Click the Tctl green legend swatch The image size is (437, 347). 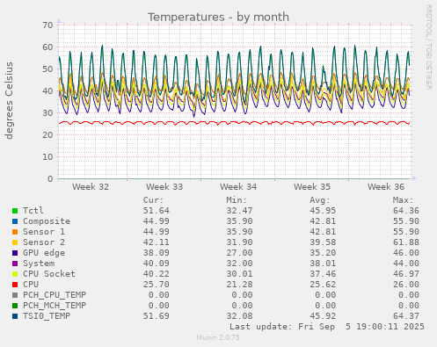pyautogui.click(x=15, y=211)
